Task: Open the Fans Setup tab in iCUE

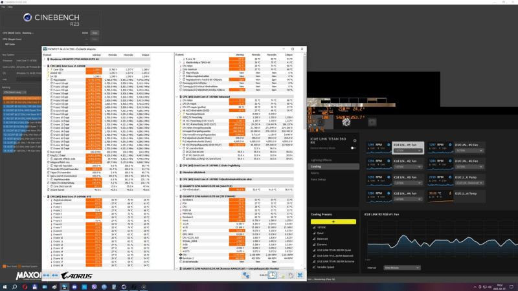Action: coord(318,180)
